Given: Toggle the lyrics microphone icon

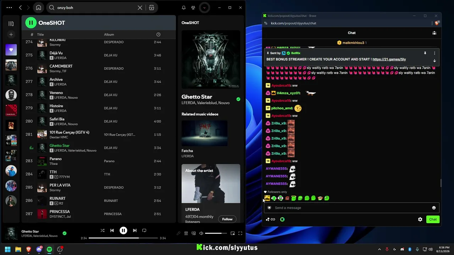Looking at the screenshot, I should pos(178,233).
